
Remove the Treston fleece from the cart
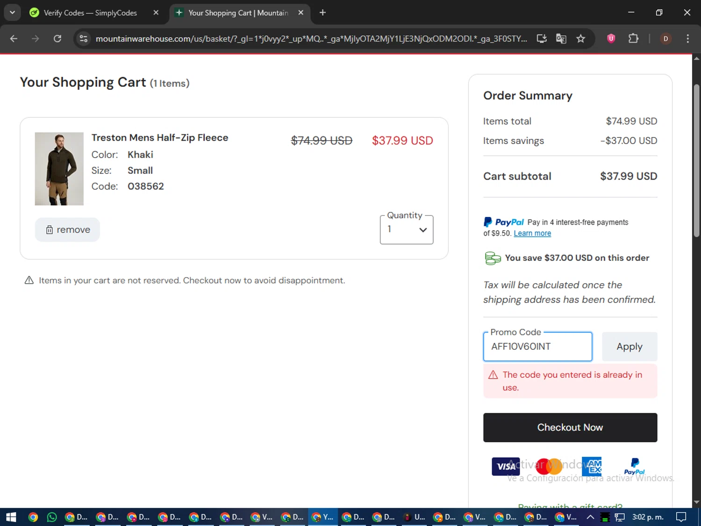click(x=68, y=230)
